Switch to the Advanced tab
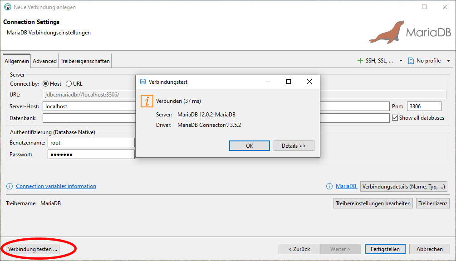 pyautogui.click(x=44, y=61)
